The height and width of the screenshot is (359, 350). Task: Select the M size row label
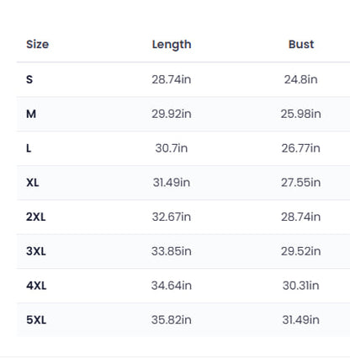click(31, 114)
